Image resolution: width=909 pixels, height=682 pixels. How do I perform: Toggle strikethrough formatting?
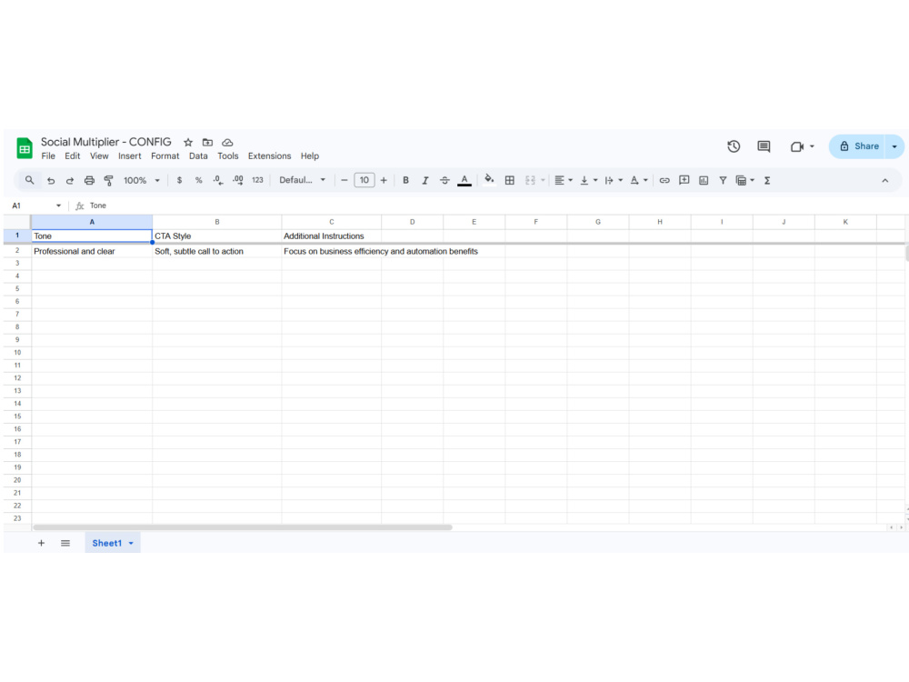[x=445, y=180]
